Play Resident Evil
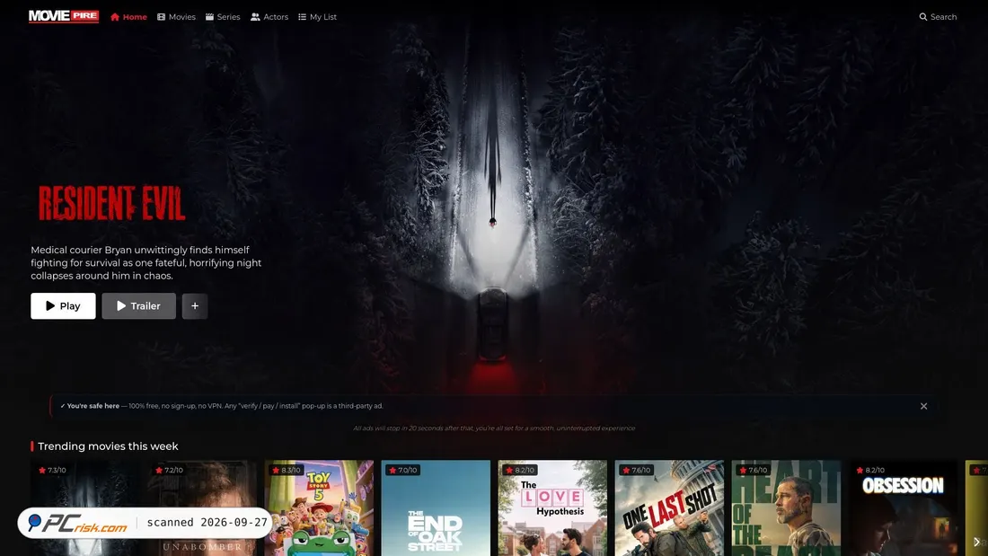The width and height of the screenshot is (988, 556). click(63, 305)
